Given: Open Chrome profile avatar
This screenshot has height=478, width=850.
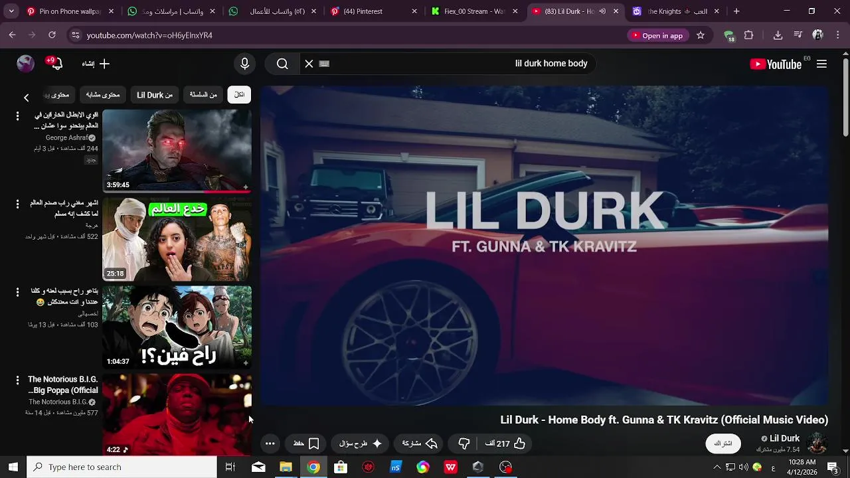Looking at the screenshot, I should click(818, 35).
